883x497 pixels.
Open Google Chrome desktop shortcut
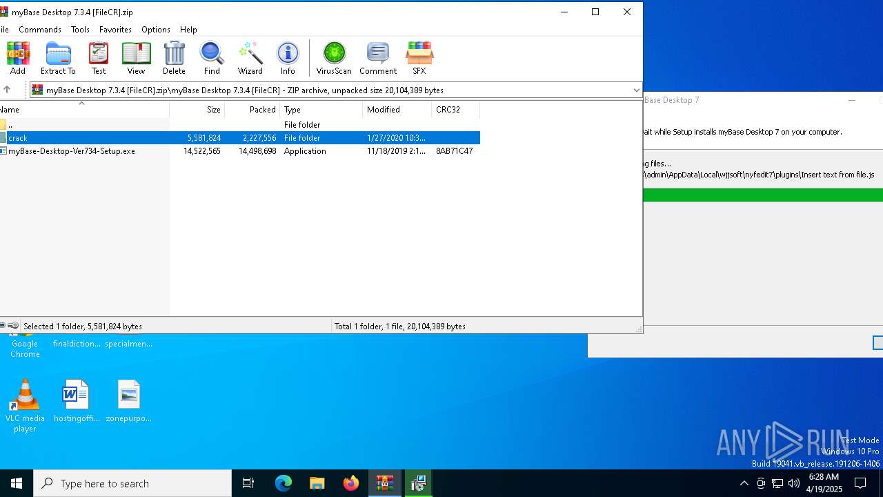[x=25, y=345]
